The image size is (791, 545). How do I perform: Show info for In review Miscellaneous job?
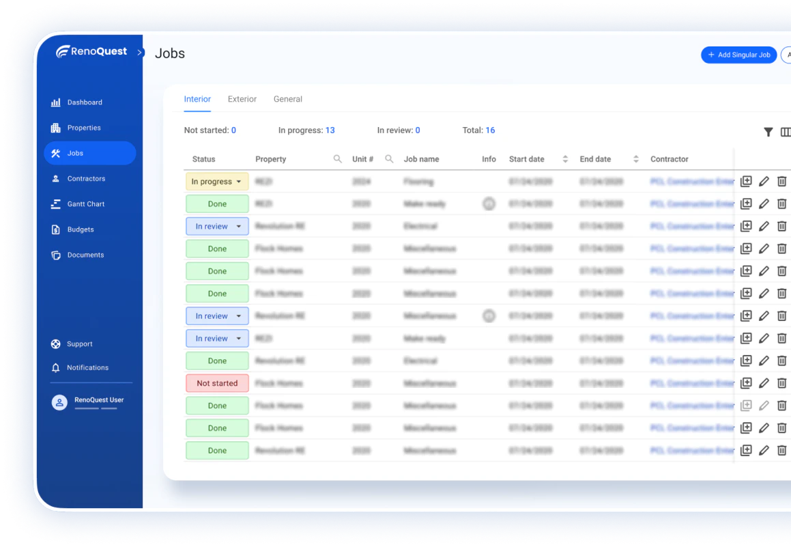(489, 316)
